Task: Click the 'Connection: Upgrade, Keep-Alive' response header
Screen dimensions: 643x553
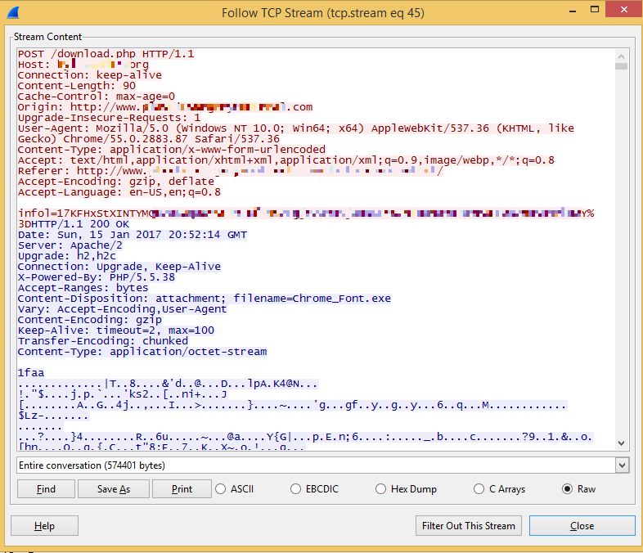Action: (119, 267)
